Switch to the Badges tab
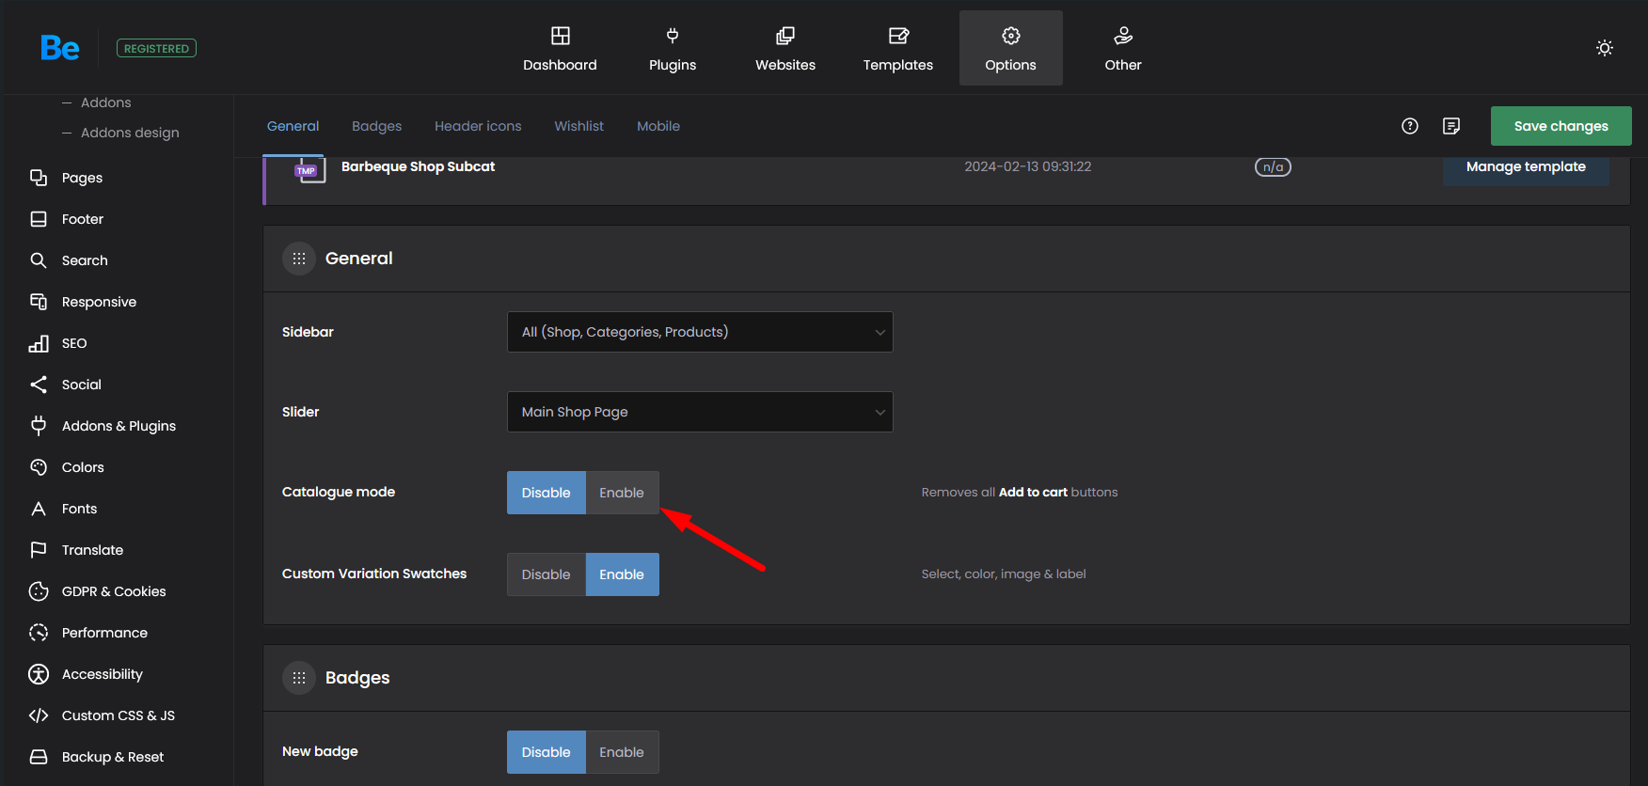The width and height of the screenshot is (1648, 786). [x=376, y=126]
